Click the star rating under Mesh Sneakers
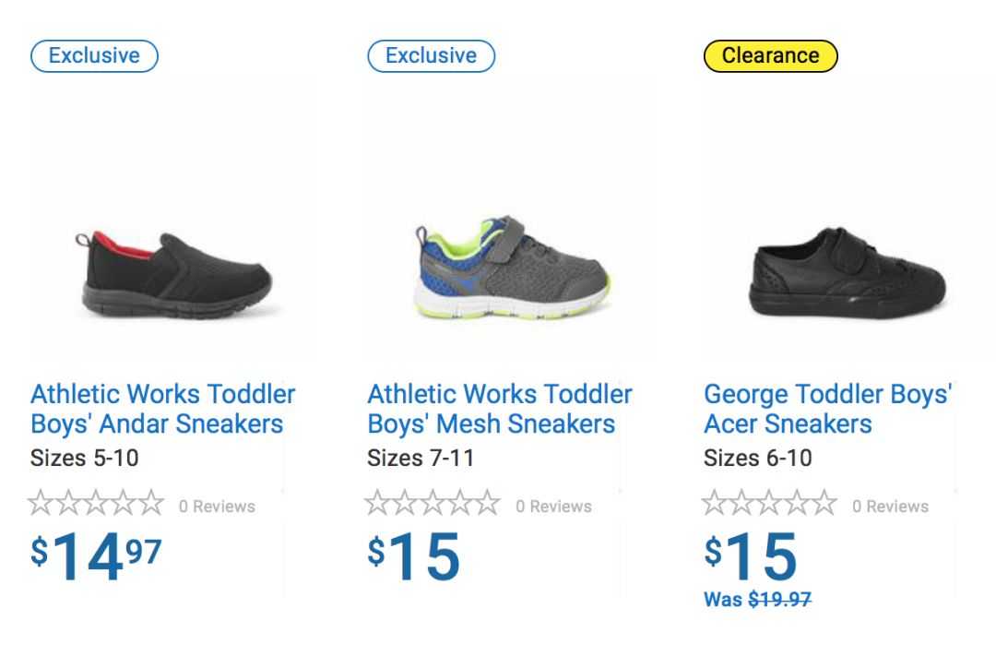996x656 pixels. (433, 504)
